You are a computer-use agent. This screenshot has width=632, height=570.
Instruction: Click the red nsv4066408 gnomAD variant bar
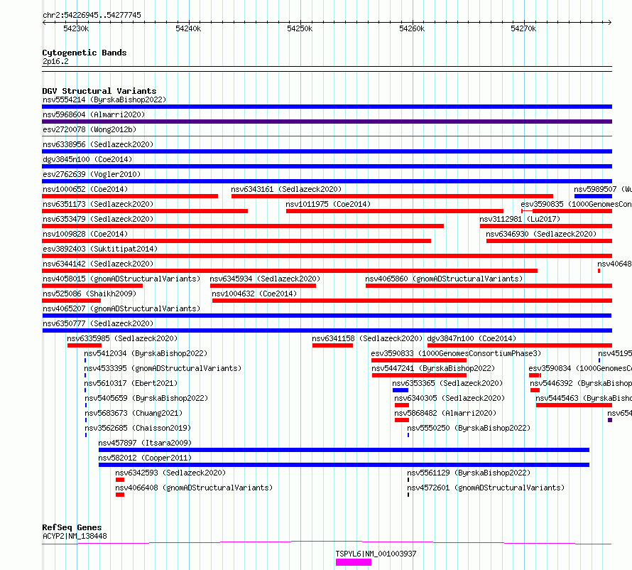pos(120,495)
